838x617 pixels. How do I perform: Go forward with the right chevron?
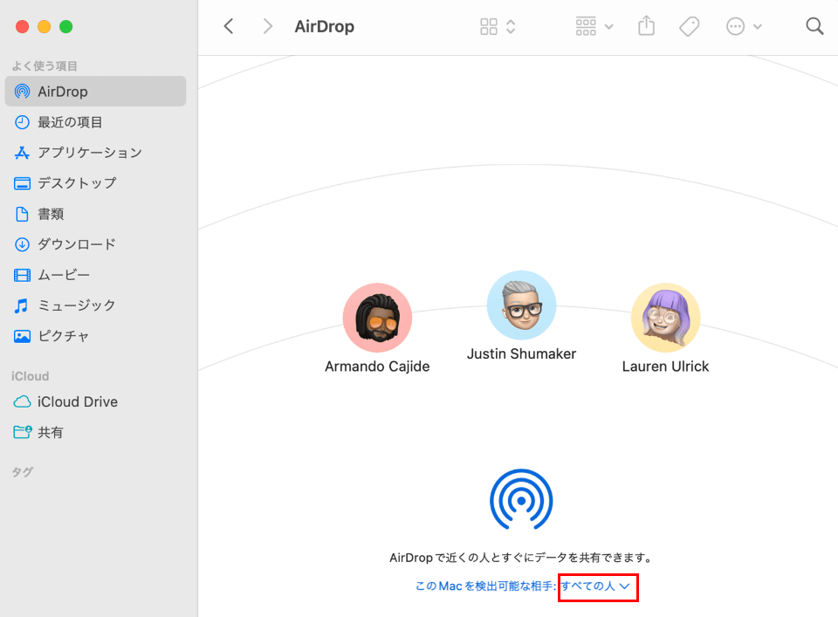click(x=267, y=26)
